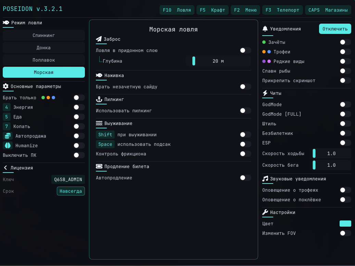
Task: Enable Оповещение о трофеях sound
Action: point(345,190)
